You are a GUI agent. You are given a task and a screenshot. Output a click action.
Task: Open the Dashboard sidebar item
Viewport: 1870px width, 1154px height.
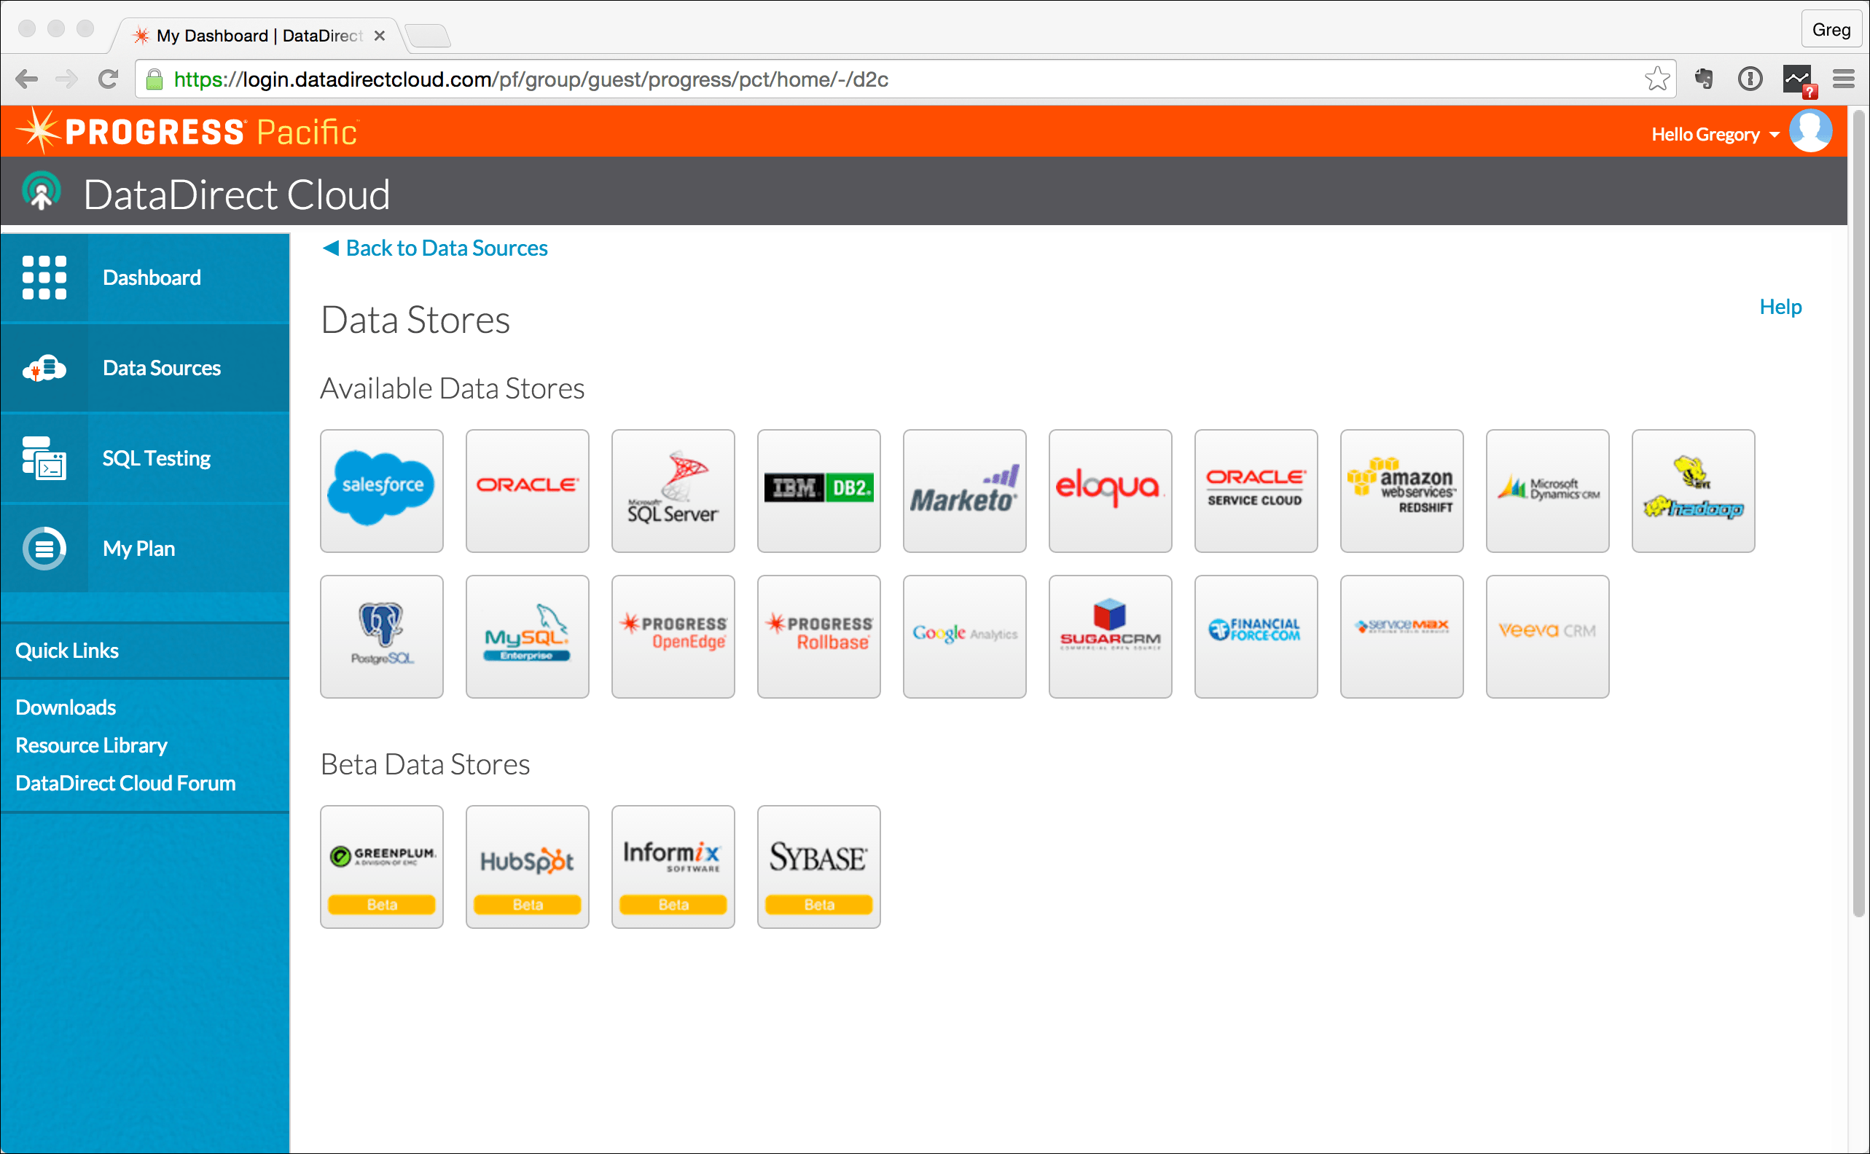tap(145, 278)
